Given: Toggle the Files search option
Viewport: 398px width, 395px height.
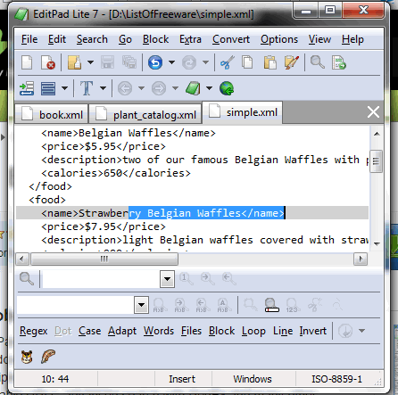Looking at the screenshot, I should point(191,331).
